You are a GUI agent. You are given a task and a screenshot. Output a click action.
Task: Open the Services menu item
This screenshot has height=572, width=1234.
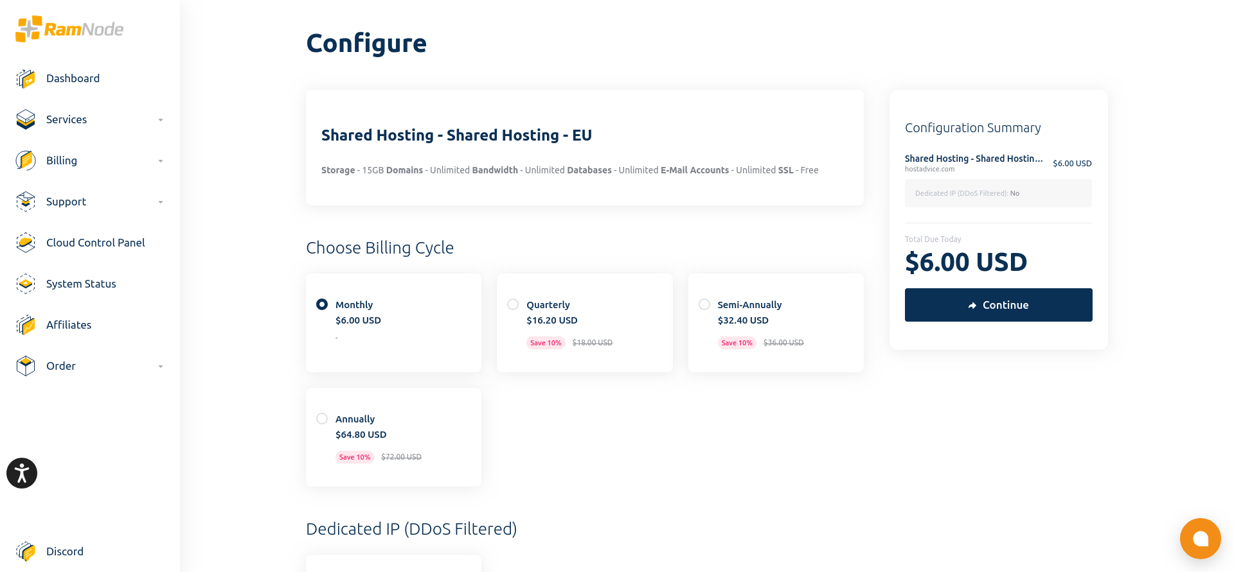(66, 119)
